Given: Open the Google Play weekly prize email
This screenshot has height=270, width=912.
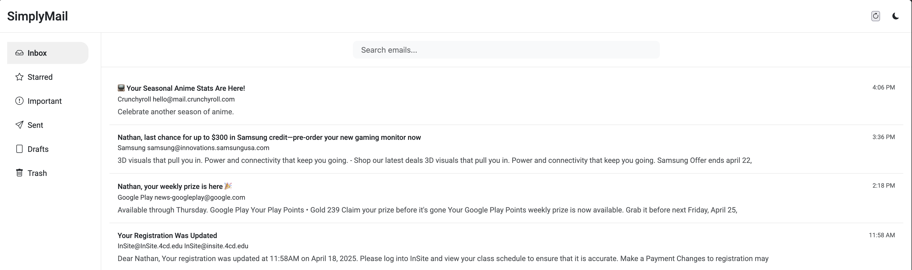Looking at the screenshot, I should [170, 186].
